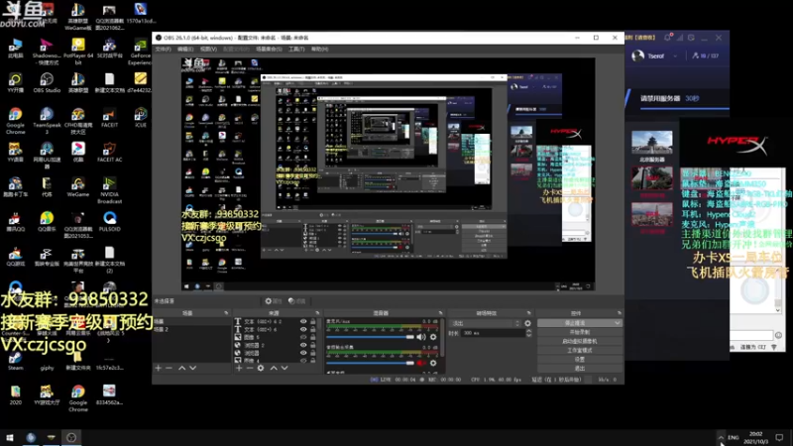Open the Help menu in OBS

319,49
